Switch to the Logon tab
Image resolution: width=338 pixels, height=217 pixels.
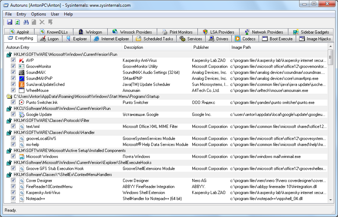coord(50,39)
